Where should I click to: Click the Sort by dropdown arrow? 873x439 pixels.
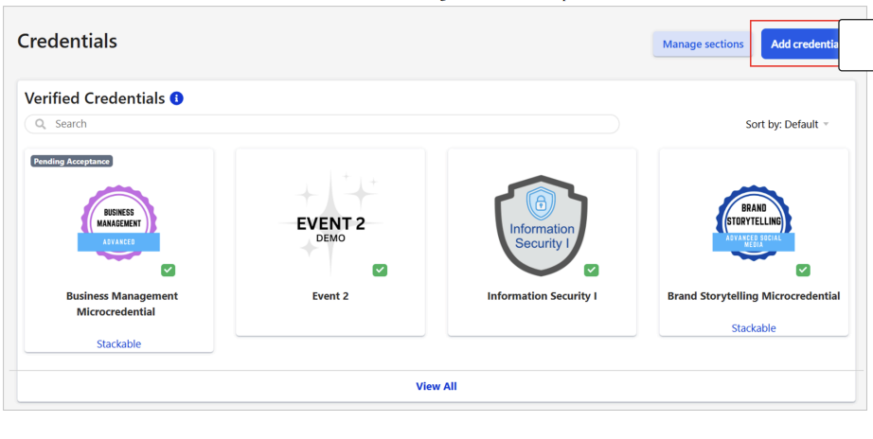click(x=826, y=125)
